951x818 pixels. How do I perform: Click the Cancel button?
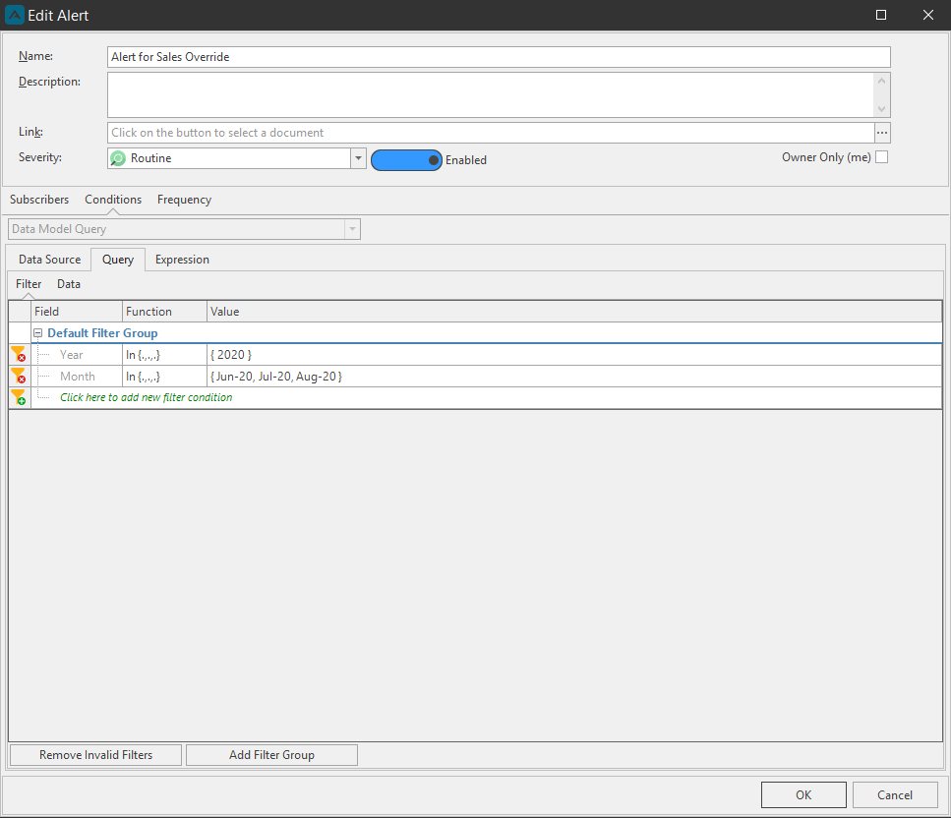tap(895, 795)
